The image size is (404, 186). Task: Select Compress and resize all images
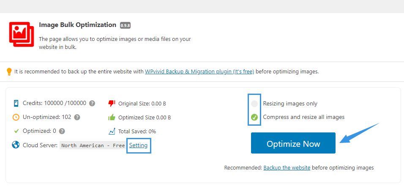[254, 117]
